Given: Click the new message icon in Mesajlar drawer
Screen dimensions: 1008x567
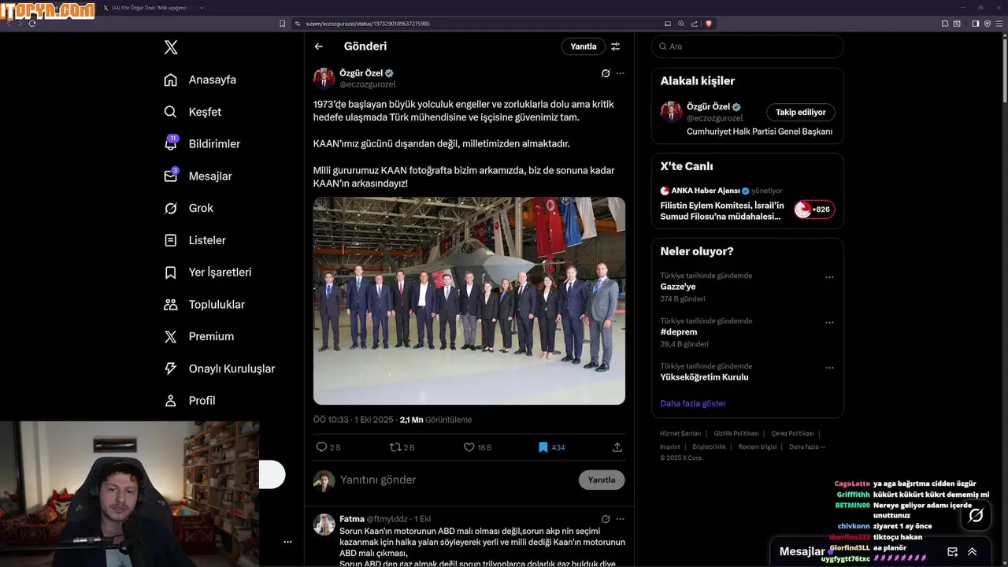Looking at the screenshot, I should (952, 552).
